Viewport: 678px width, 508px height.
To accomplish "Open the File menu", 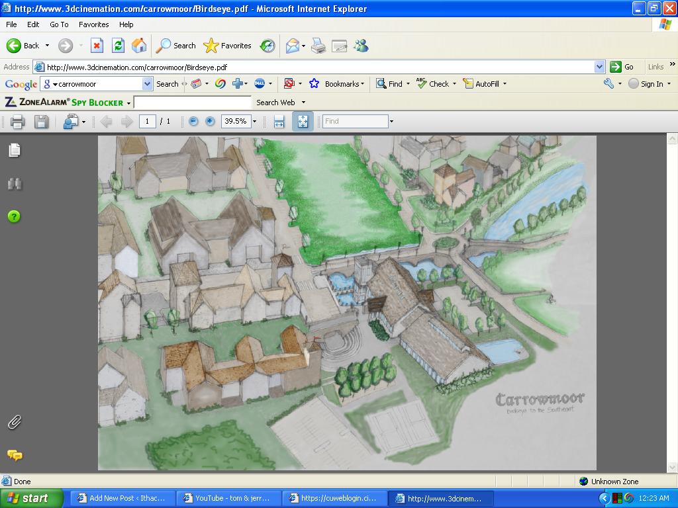I will (x=11, y=24).
